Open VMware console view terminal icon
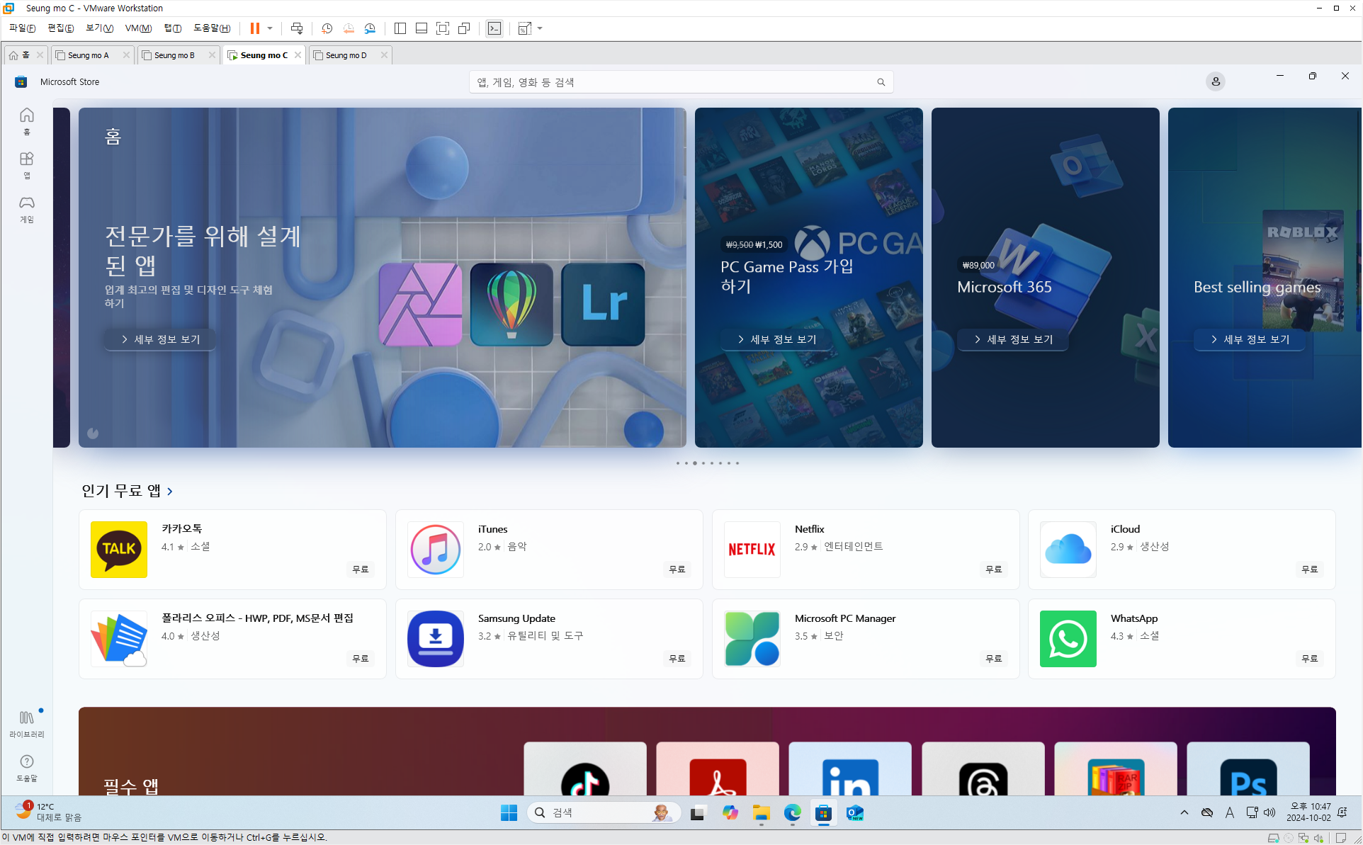Image resolution: width=1363 pixels, height=845 pixels. 494,28
